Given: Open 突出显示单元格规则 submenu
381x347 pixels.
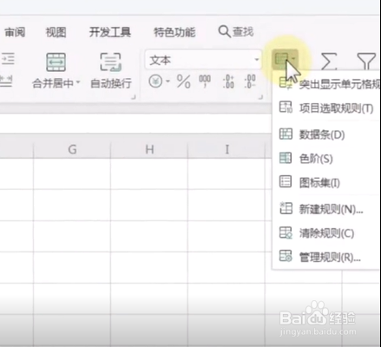Looking at the screenshot, I should (326, 84).
